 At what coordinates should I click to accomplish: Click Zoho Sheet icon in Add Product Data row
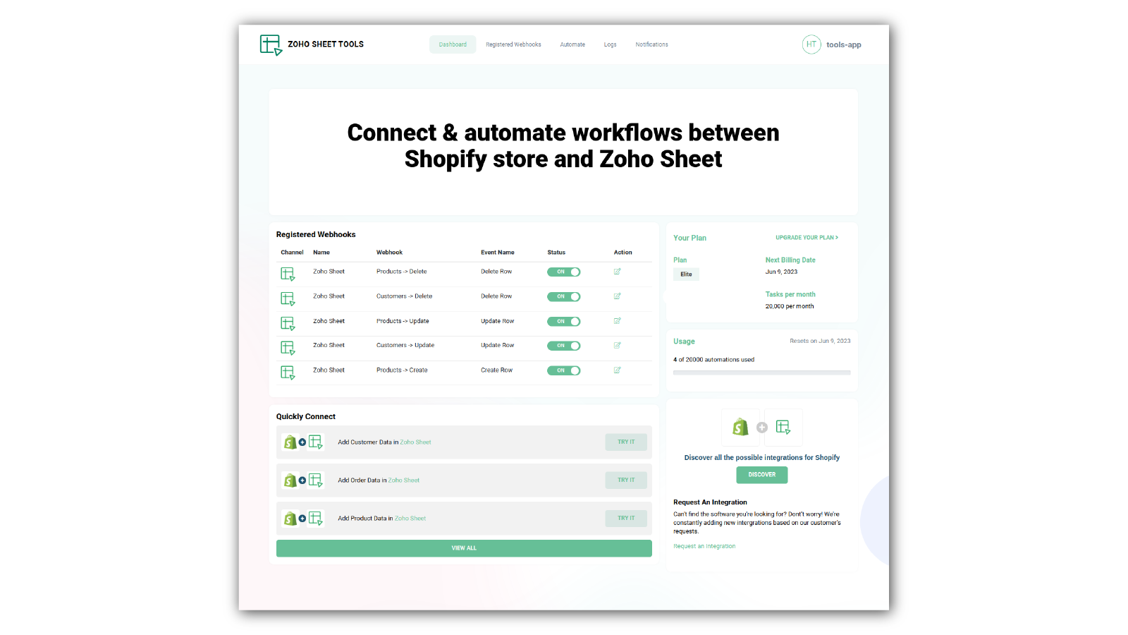tap(315, 519)
